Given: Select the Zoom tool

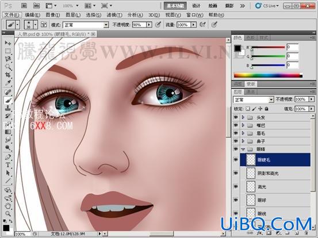Looking at the screenshot, I should pyautogui.click(x=8, y=214).
